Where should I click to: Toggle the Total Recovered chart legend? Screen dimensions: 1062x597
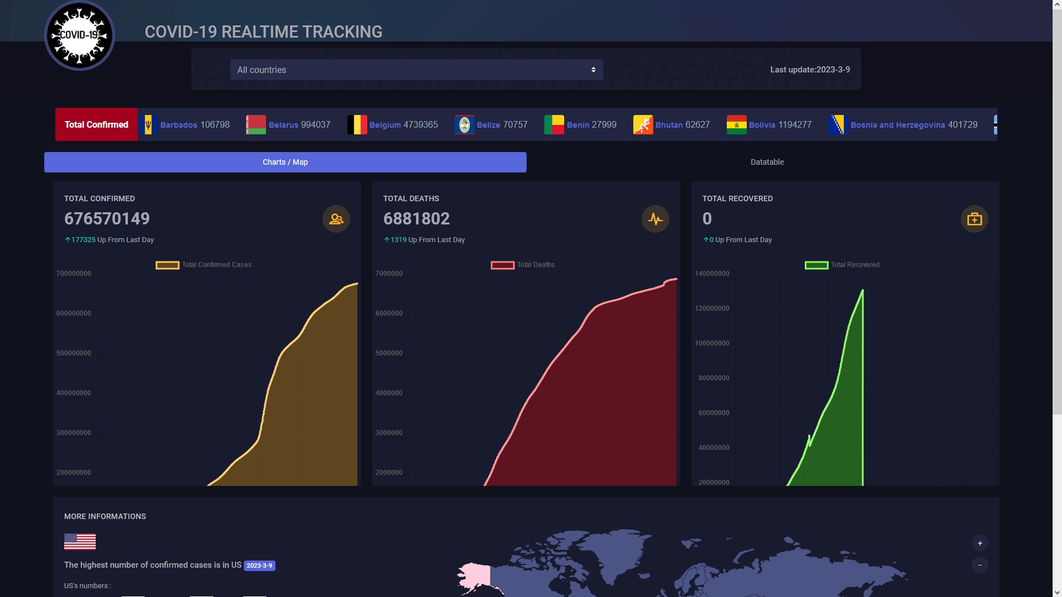pos(842,265)
